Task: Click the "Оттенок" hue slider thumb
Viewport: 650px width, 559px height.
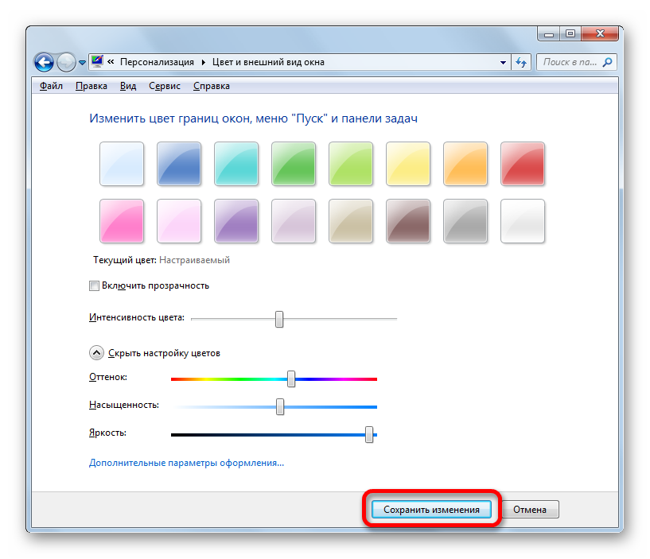Action: pyautogui.click(x=291, y=378)
